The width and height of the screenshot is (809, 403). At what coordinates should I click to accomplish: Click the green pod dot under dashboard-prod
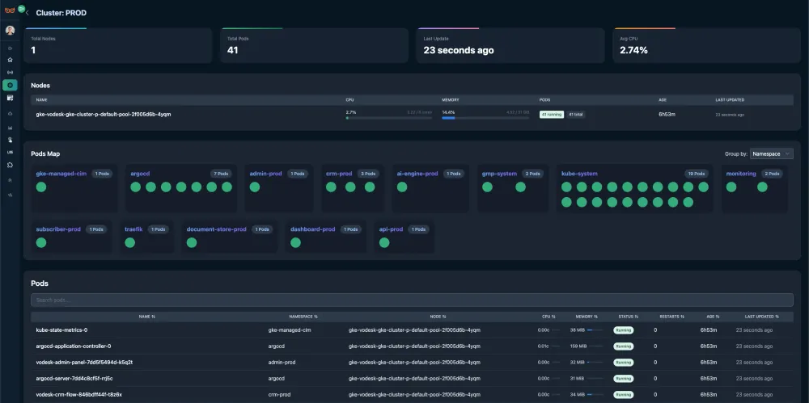point(295,243)
